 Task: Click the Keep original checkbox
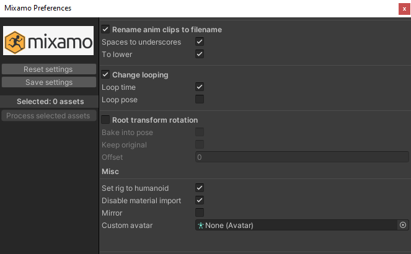point(200,144)
